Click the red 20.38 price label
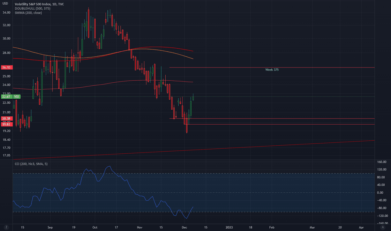Image resolution: width=391 pixels, height=231 pixels. point(6,118)
